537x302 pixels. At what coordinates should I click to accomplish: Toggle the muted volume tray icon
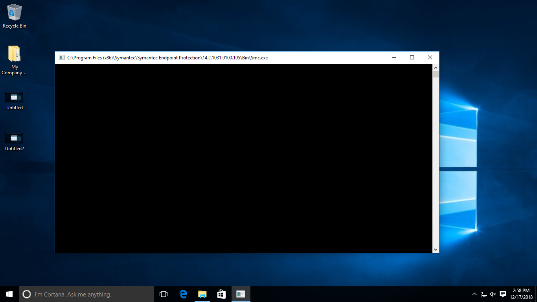(x=493, y=294)
